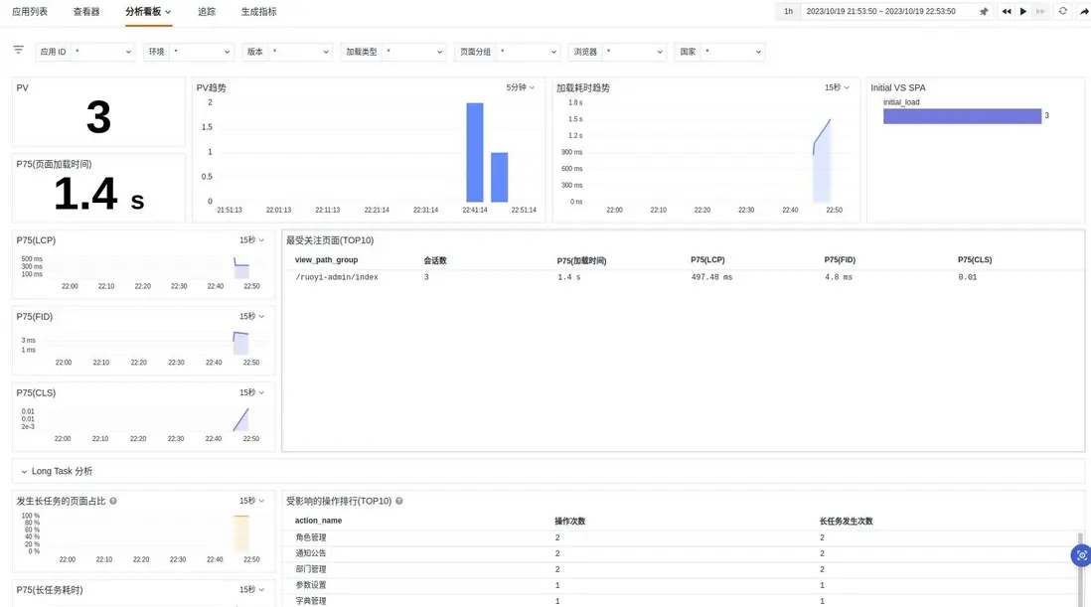
Task: Change the P75(CLS) 15秒 interval dropdown
Action: [251, 392]
